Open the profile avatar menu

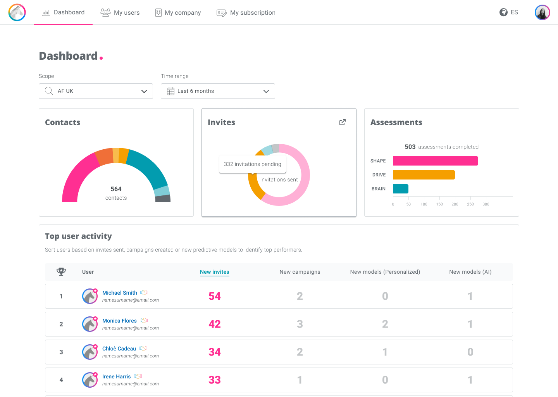(x=542, y=12)
